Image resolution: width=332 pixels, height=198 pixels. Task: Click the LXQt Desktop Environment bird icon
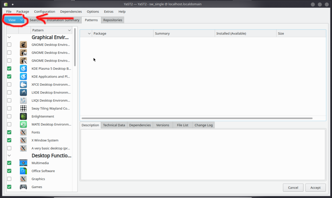click(23, 100)
